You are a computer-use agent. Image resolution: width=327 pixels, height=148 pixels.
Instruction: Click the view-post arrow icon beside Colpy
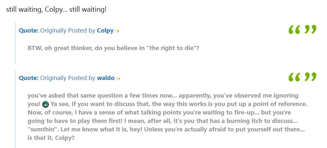pyautogui.click(x=117, y=31)
